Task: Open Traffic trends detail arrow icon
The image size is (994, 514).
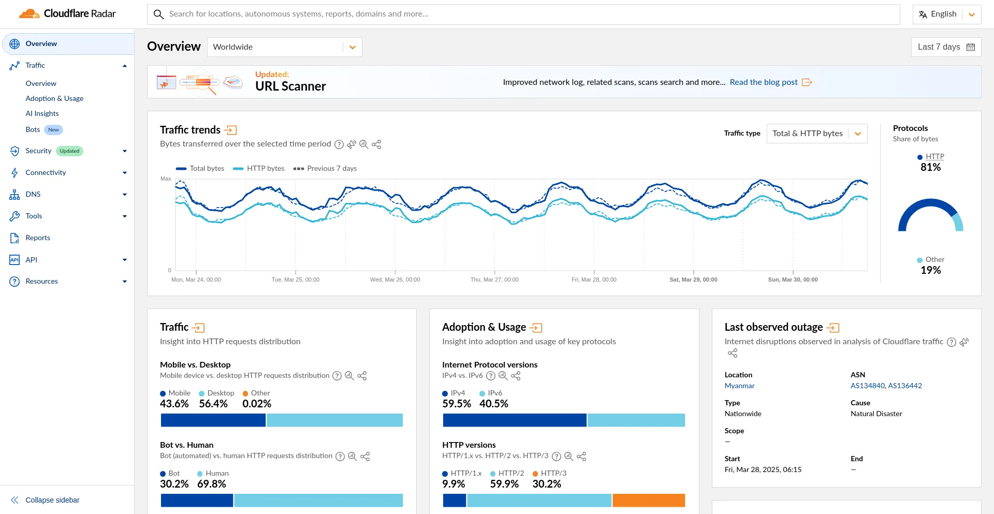Action: point(231,130)
